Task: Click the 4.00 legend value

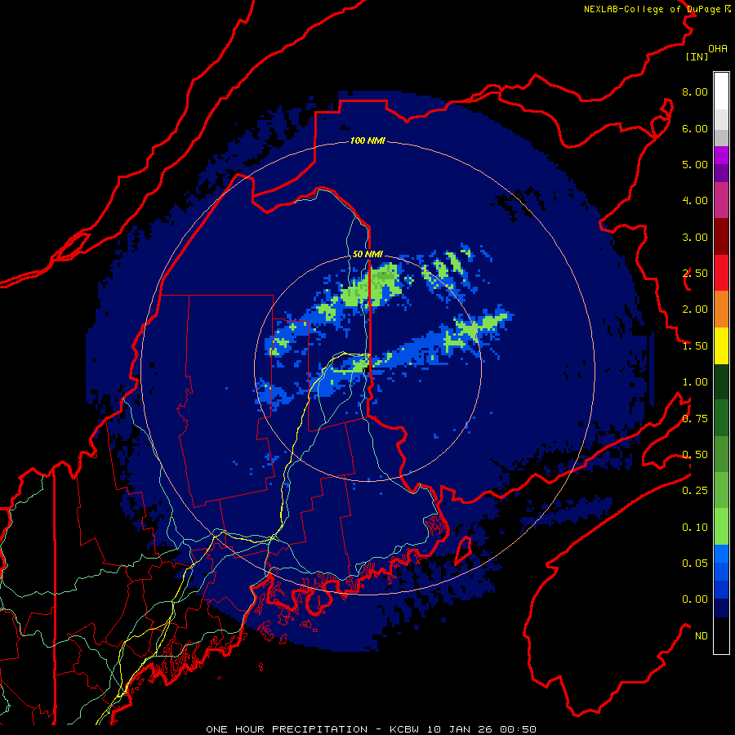Action: (695, 201)
